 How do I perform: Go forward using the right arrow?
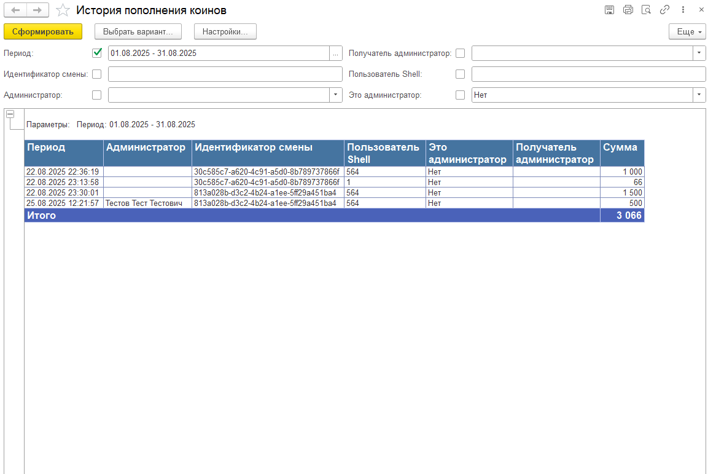pyautogui.click(x=37, y=10)
